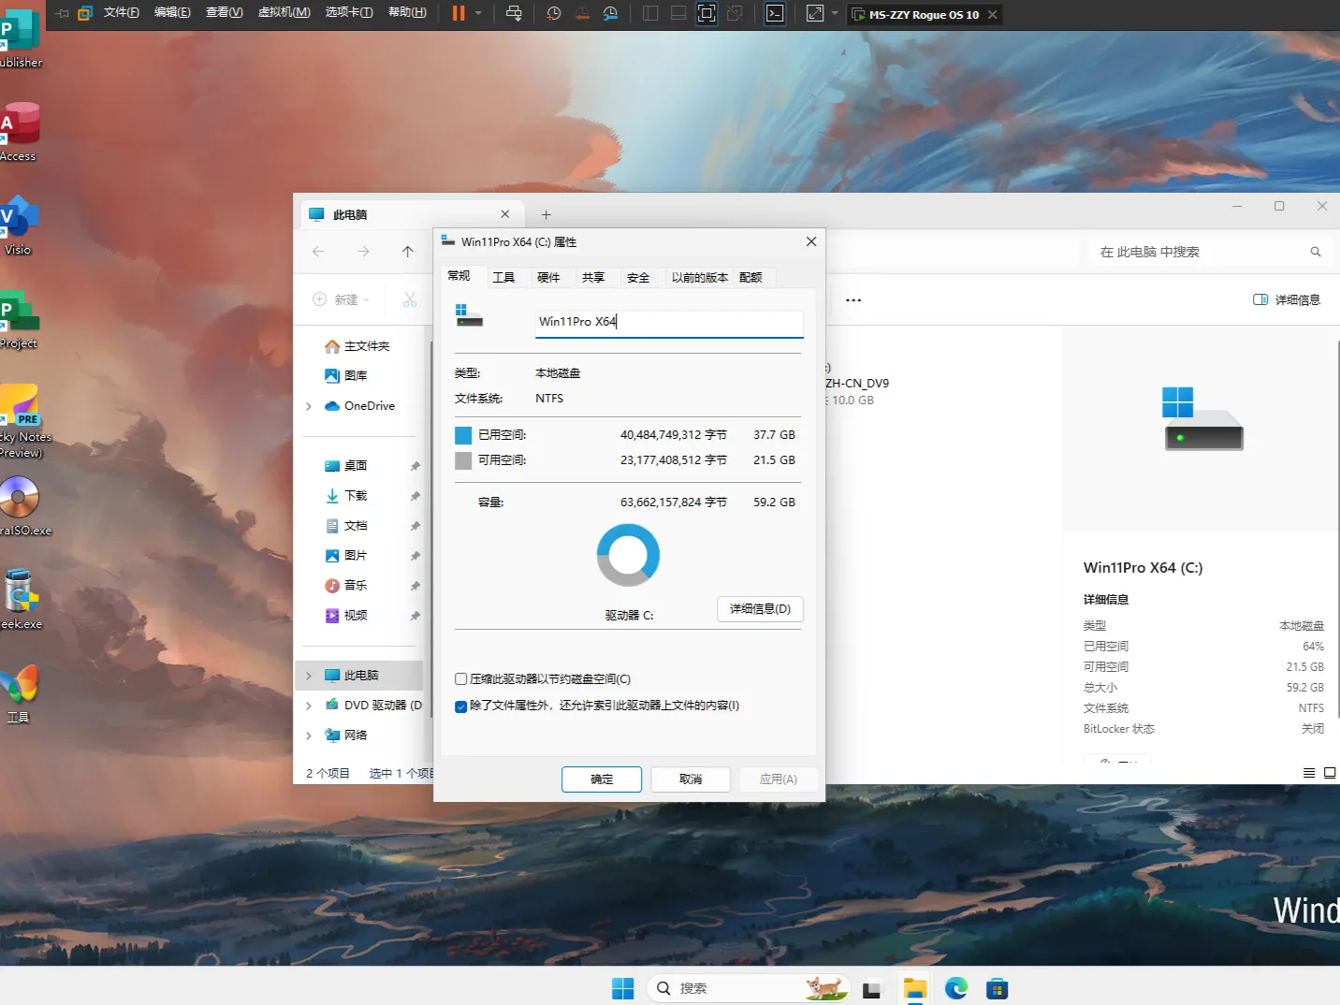Click the 确定 button in the properties dialog
Screen dimensions: 1340x1005
tap(601, 779)
